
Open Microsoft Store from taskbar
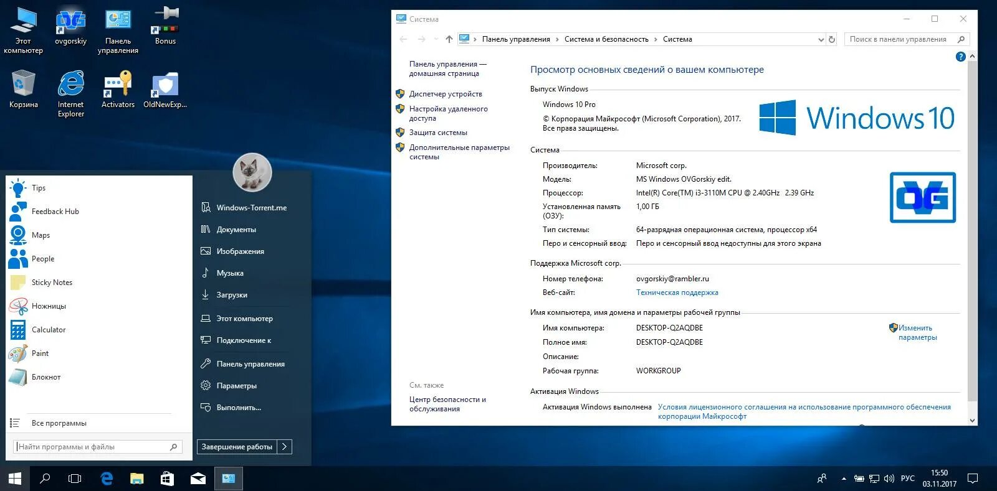tap(168, 479)
